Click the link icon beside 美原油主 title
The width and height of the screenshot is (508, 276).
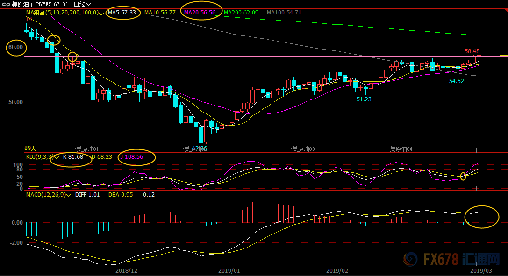point(5,4)
